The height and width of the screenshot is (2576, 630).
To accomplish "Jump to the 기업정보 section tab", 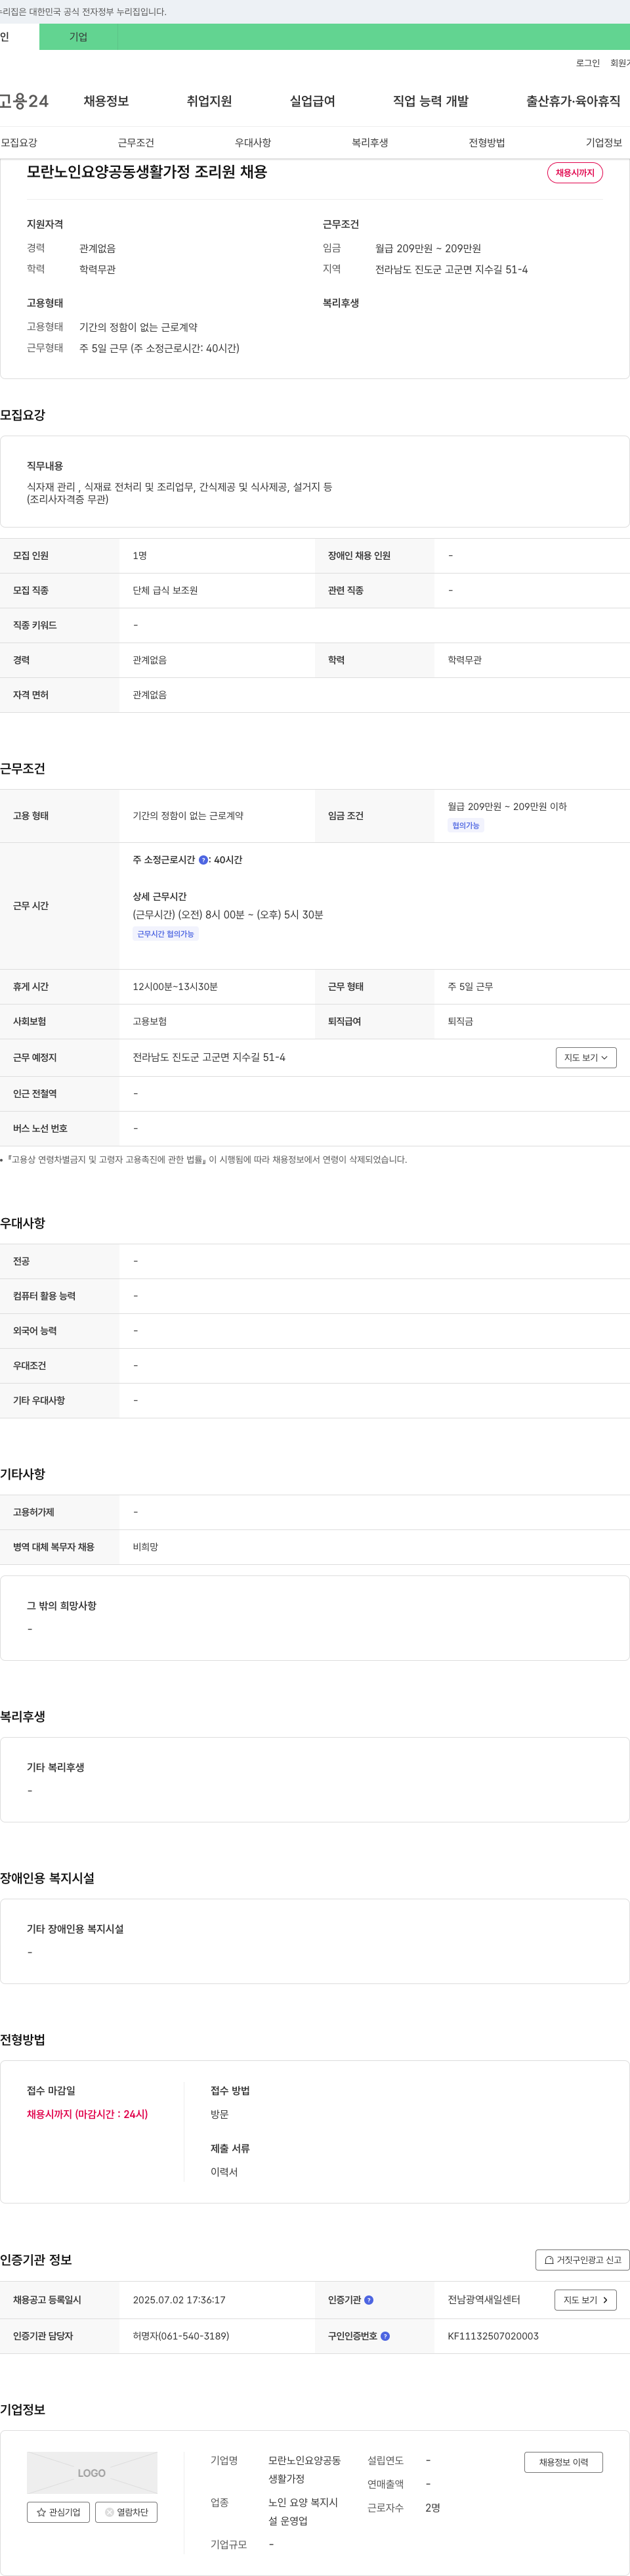I will (603, 143).
